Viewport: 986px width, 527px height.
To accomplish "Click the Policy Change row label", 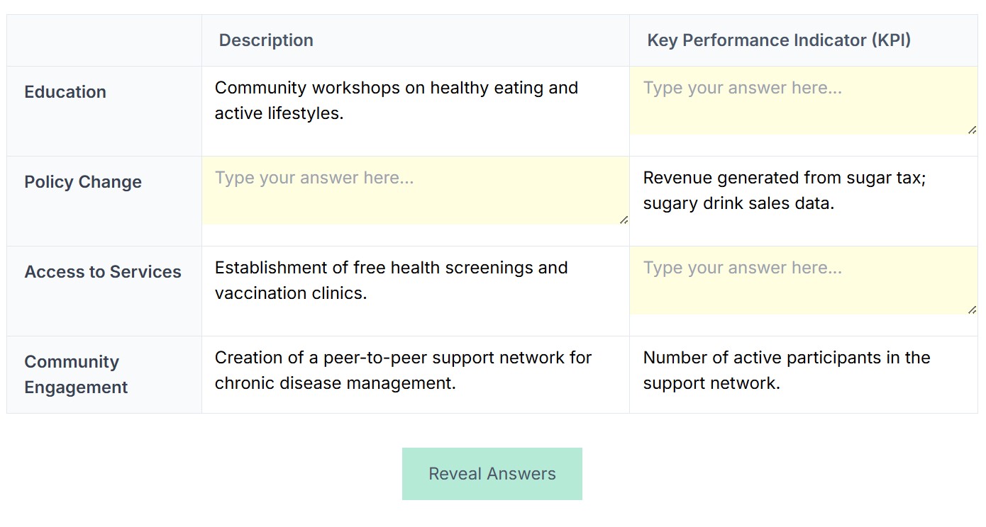I will click(83, 182).
